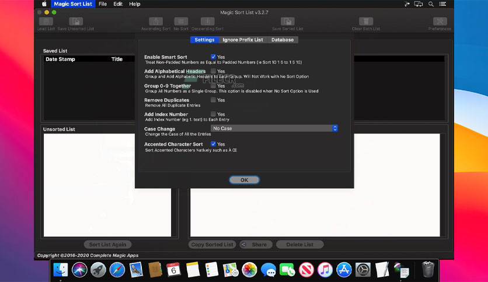Open Reminders from the dock

212,270
